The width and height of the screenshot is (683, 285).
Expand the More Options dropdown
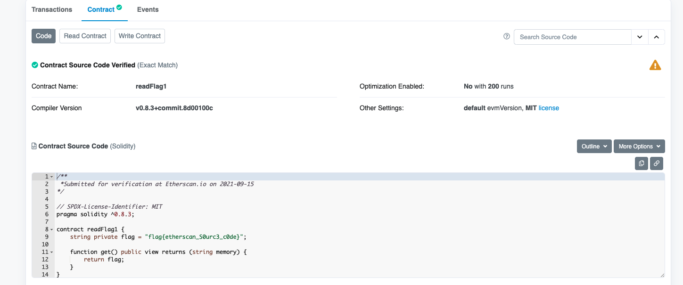tap(639, 147)
